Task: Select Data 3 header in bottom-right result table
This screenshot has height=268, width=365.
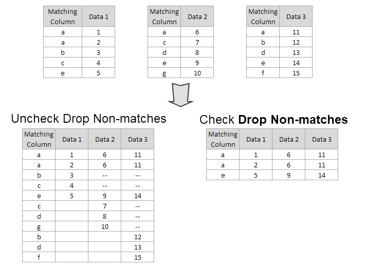Action: coord(322,139)
